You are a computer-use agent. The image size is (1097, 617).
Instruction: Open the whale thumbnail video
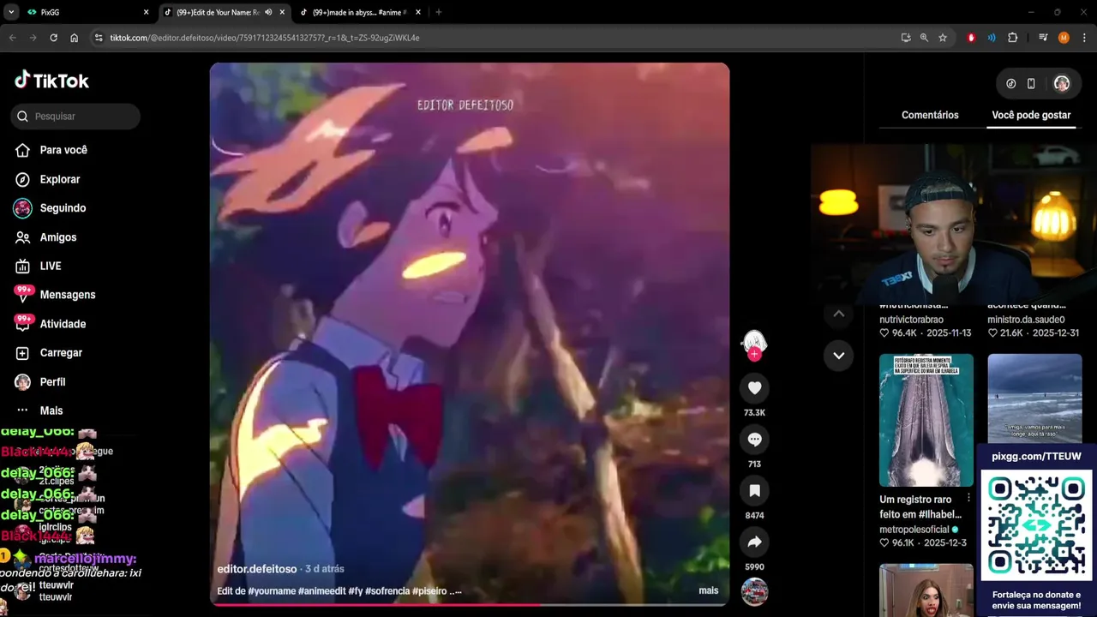pos(926,420)
